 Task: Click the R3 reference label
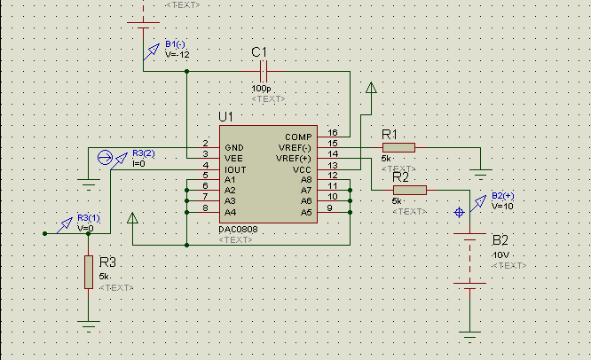(107, 262)
